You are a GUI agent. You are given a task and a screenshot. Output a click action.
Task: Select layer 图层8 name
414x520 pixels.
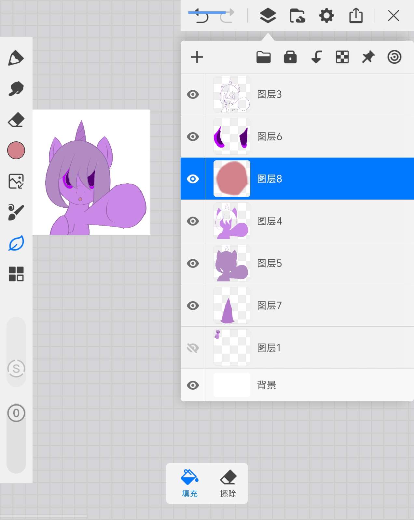(x=269, y=179)
